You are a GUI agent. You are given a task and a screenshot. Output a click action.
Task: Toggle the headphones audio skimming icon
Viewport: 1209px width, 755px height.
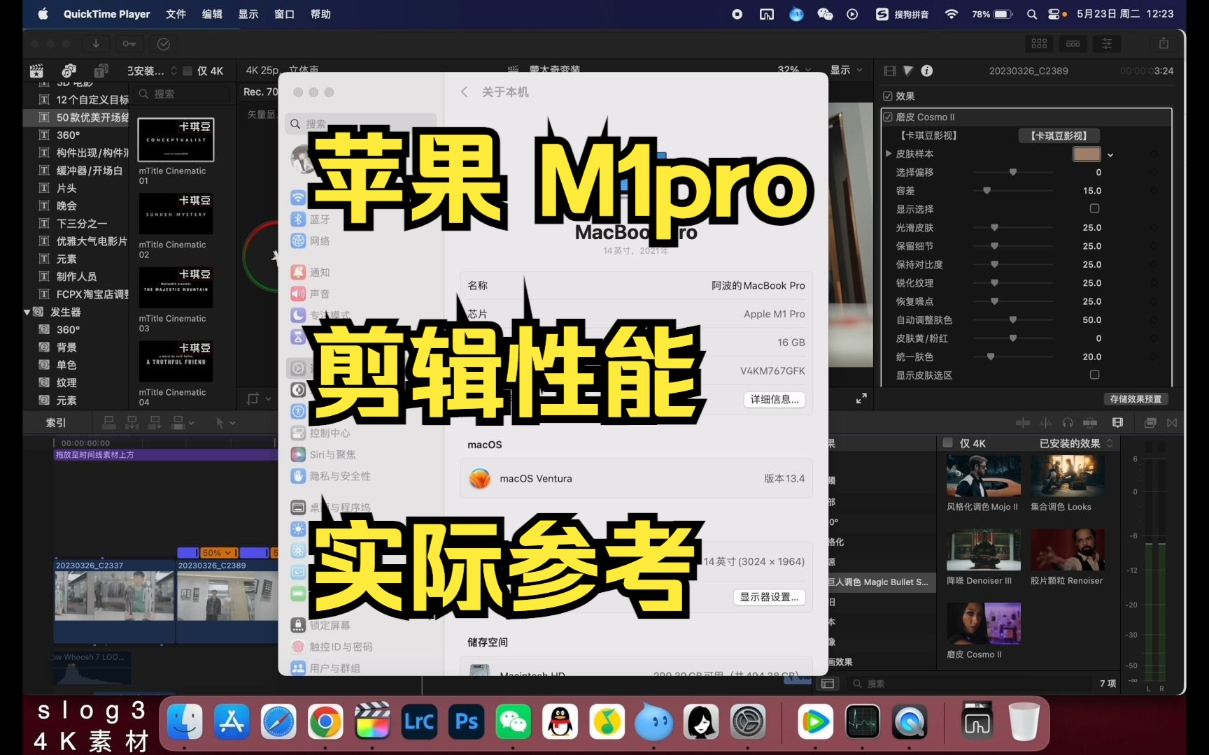(1068, 422)
